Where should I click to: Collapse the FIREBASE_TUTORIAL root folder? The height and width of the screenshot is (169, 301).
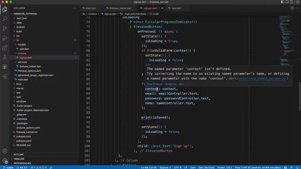click(25, 14)
